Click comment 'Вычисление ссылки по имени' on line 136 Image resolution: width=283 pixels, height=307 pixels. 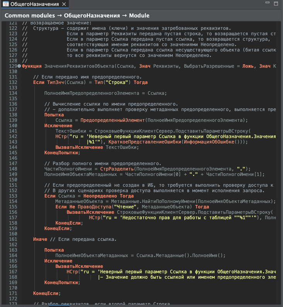(x=111, y=104)
